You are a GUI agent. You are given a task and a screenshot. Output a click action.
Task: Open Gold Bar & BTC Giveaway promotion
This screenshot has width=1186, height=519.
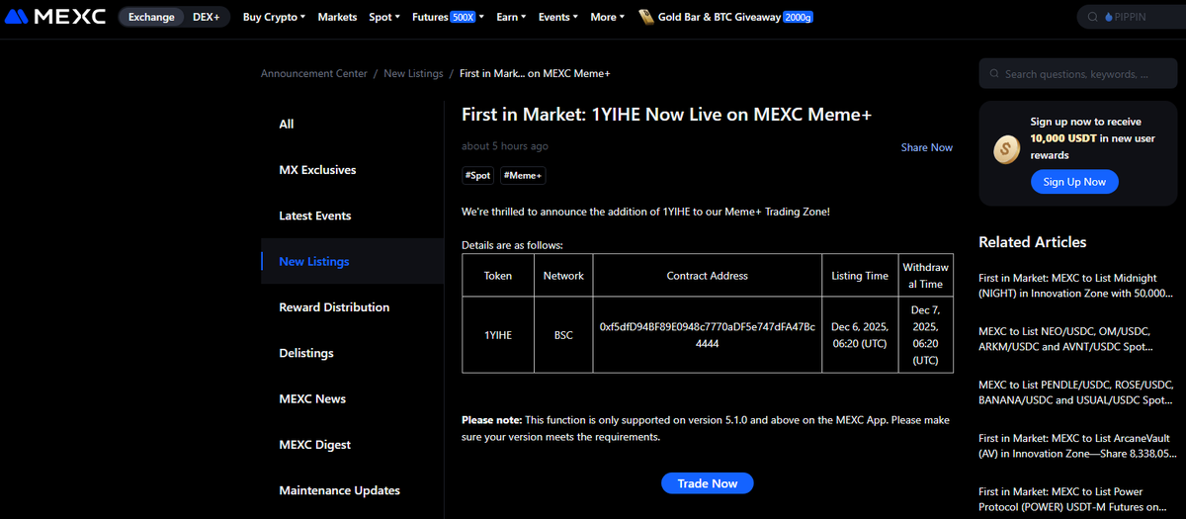[x=726, y=17]
